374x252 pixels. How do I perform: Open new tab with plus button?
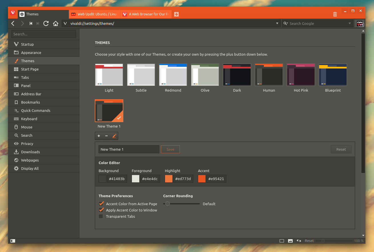(176, 14)
